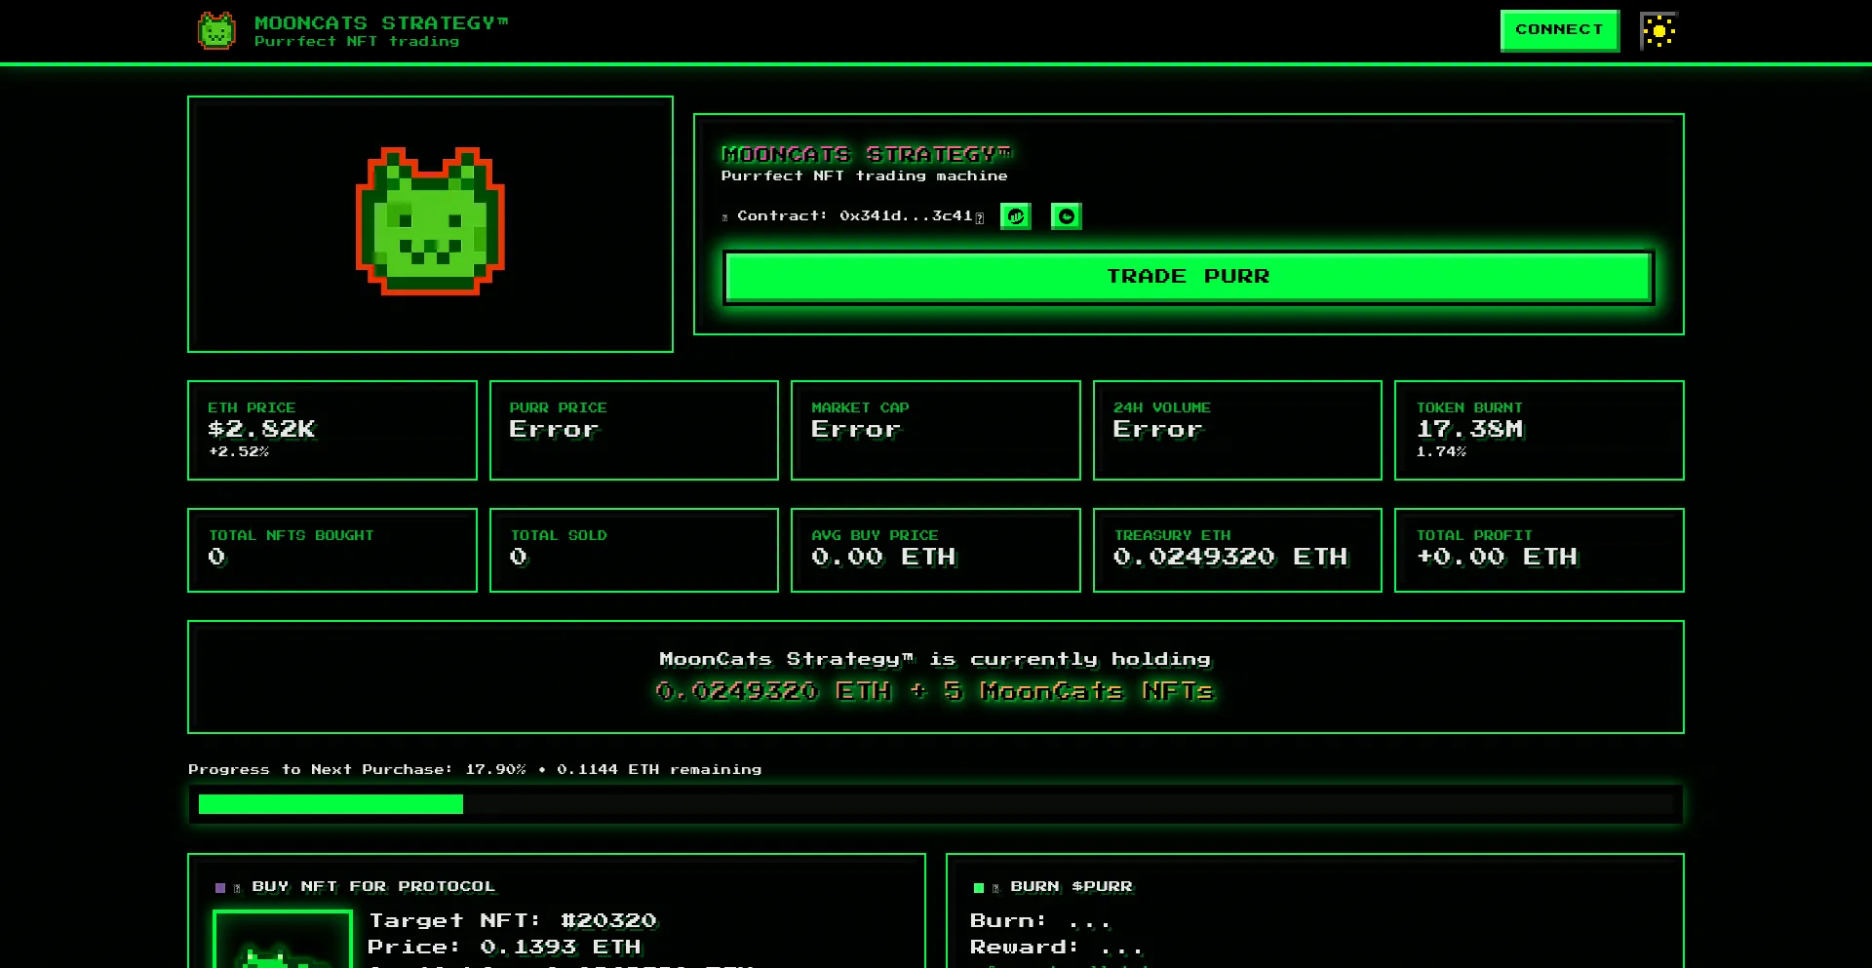Click the MOONCATS STRATEGY header title
1872x968 pixels.
380,22
